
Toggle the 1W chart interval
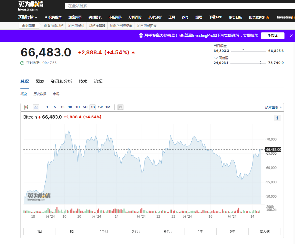coord(100,107)
